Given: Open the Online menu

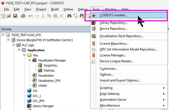Looking at the screenshot, I should pyautogui.click(x=68, y=9).
